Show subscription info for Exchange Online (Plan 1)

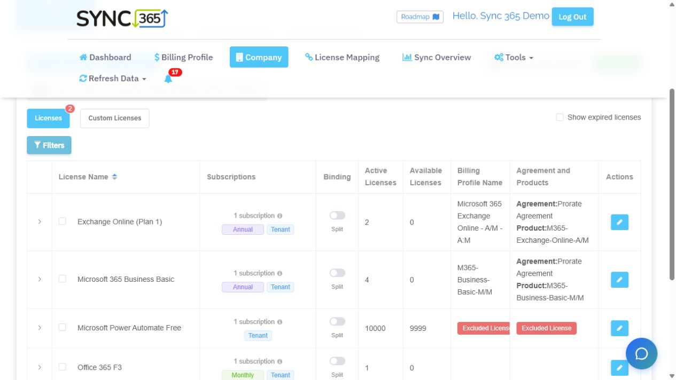point(279,216)
